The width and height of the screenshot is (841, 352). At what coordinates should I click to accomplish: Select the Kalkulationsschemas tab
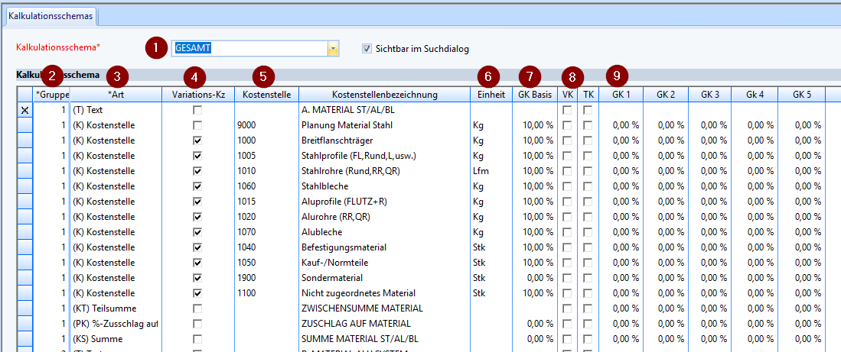pyautogui.click(x=51, y=15)
